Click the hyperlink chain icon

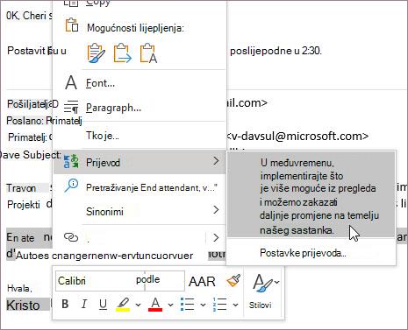point(71,237)
